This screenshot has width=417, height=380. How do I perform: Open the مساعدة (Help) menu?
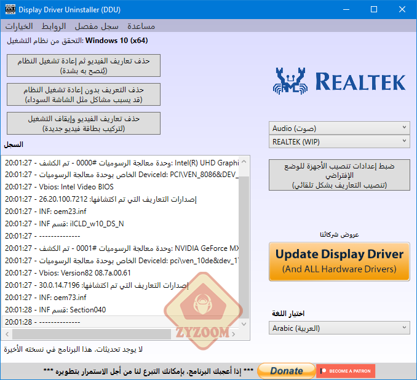point(141,26)
